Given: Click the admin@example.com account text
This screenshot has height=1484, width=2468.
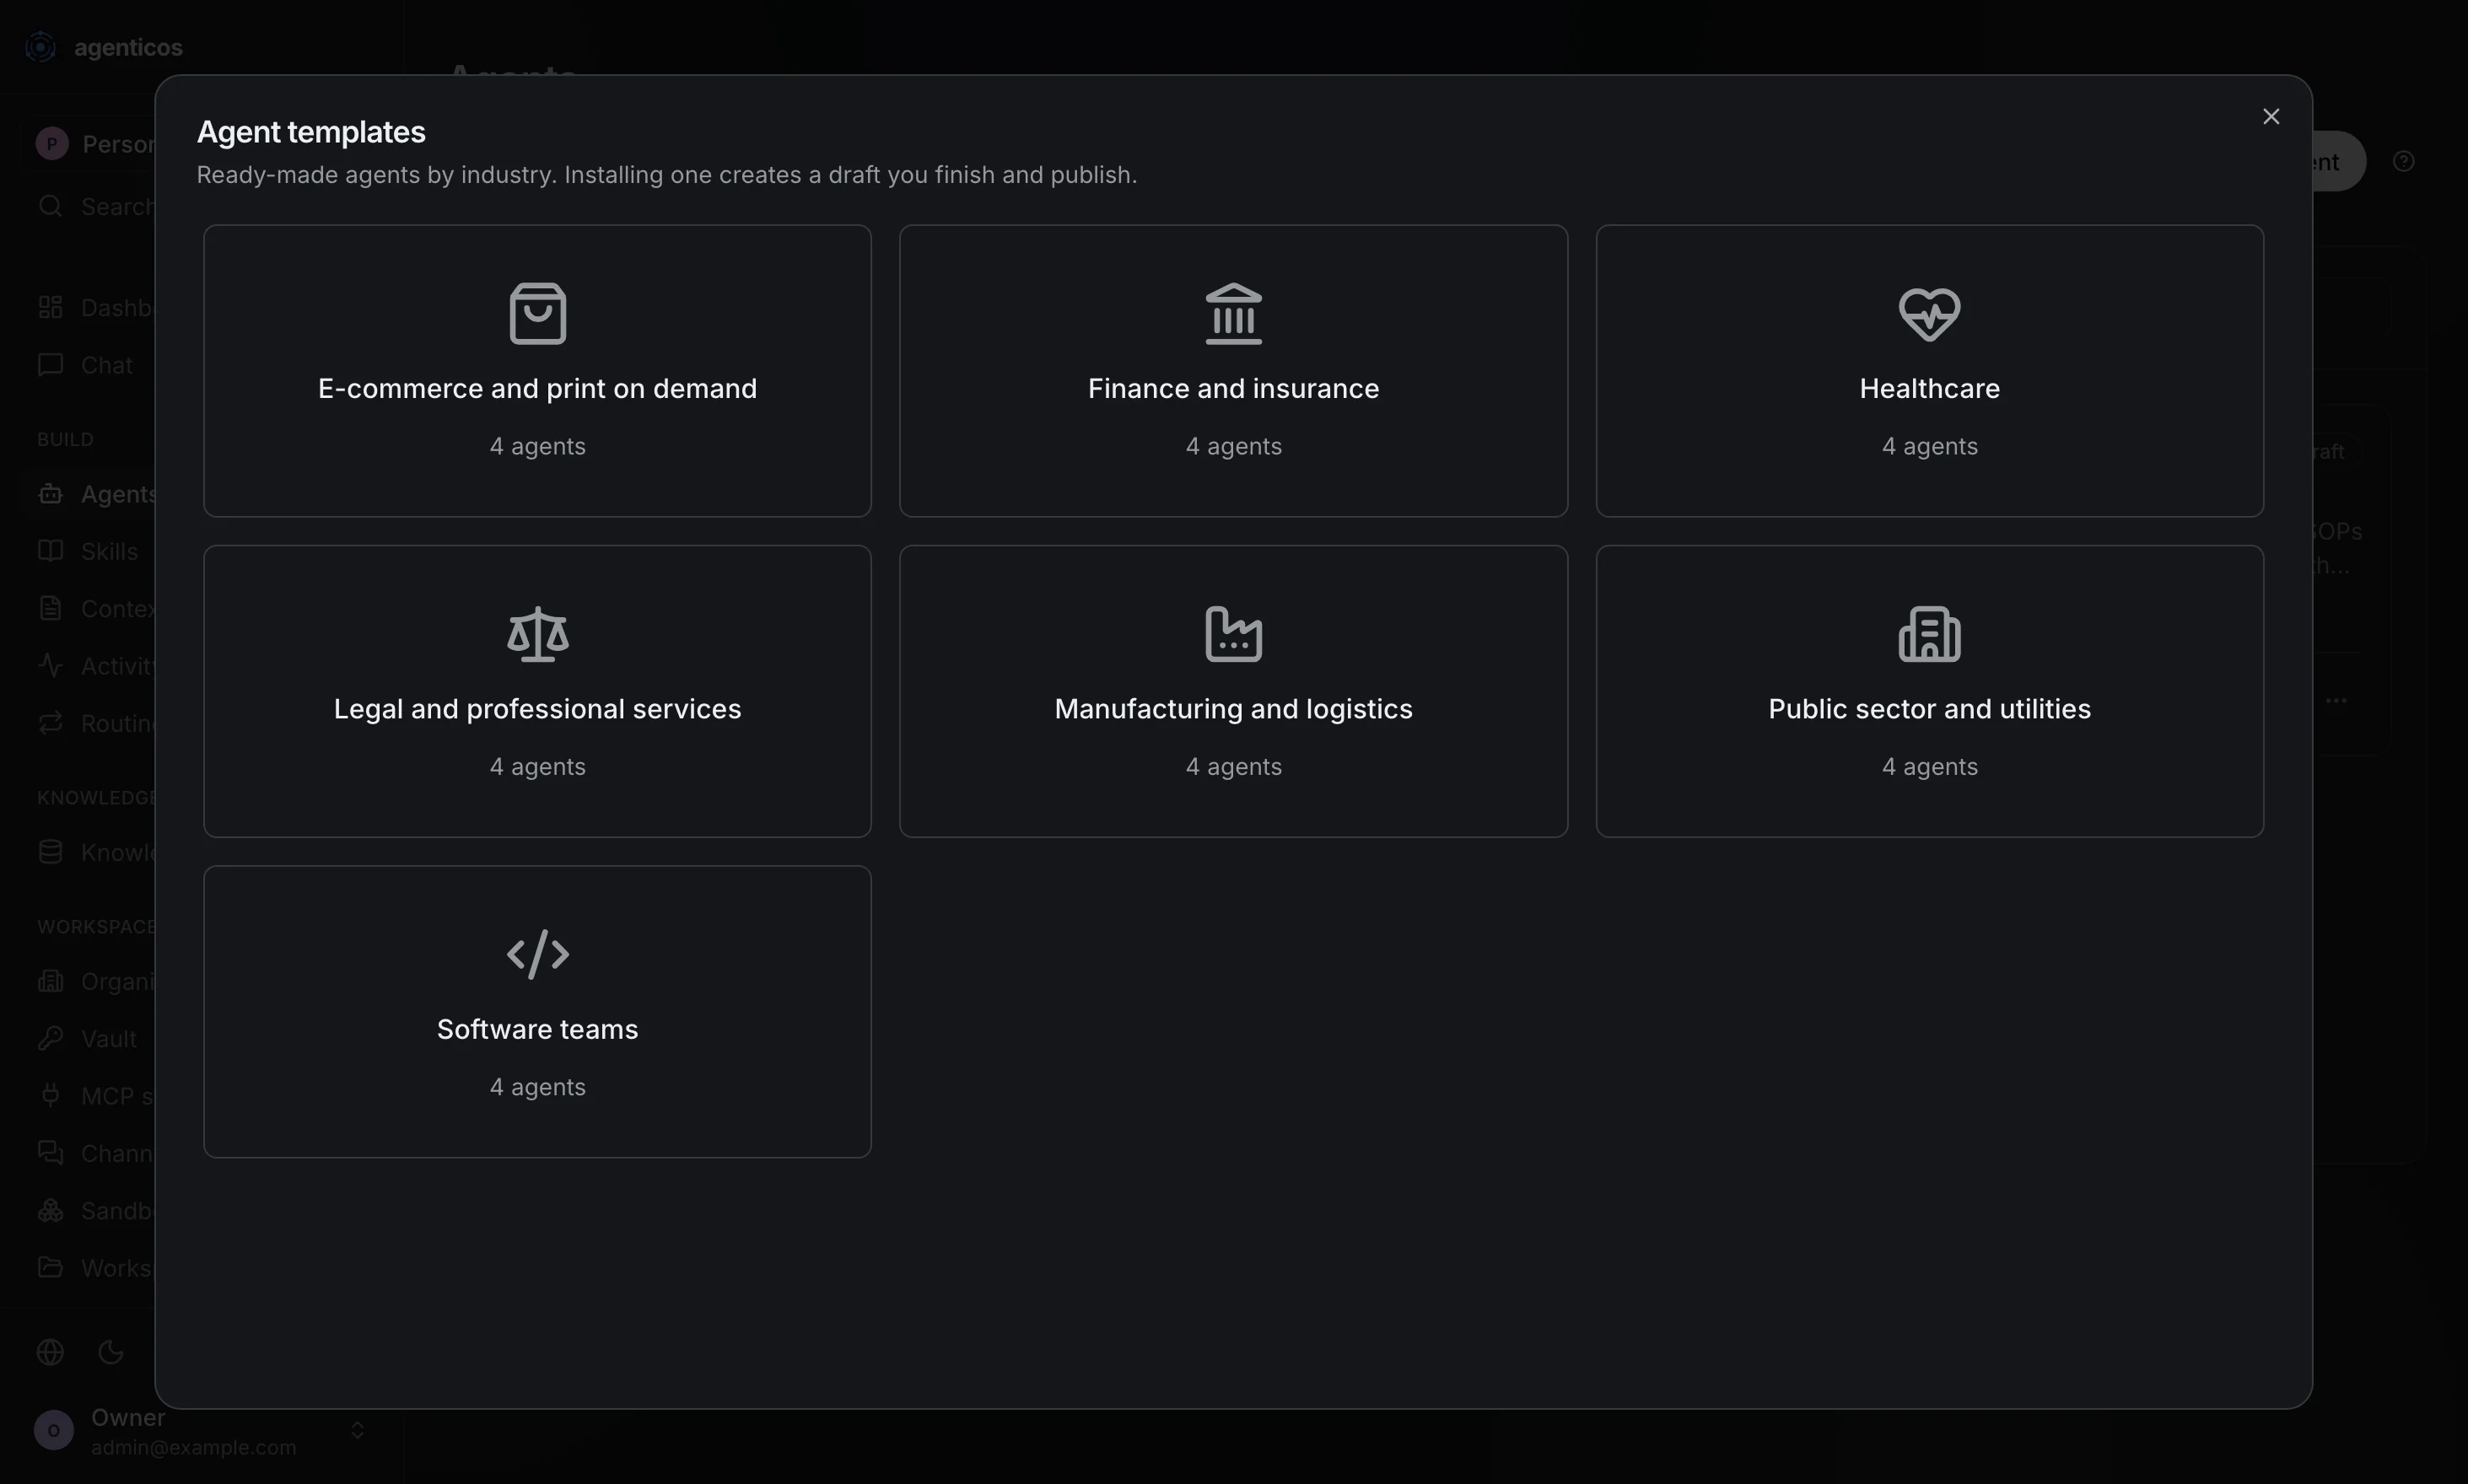Looking at the screenshot, I should pos(193,1448).
